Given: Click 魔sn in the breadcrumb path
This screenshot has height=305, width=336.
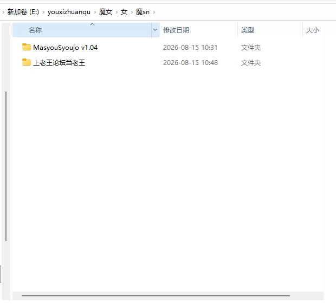Looking at the screenshot, I should [143, 12].
